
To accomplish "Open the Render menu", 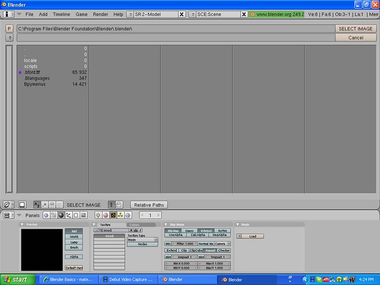I will pyautogui.click(x=100, y=14).
